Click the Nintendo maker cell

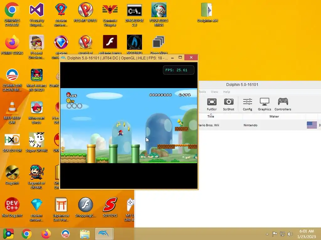click(250, 125)
